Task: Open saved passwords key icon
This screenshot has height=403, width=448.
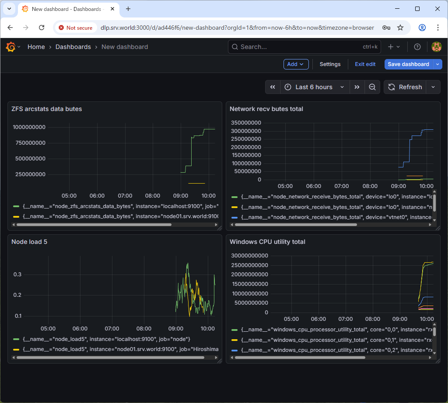Action: coord(386,28)
